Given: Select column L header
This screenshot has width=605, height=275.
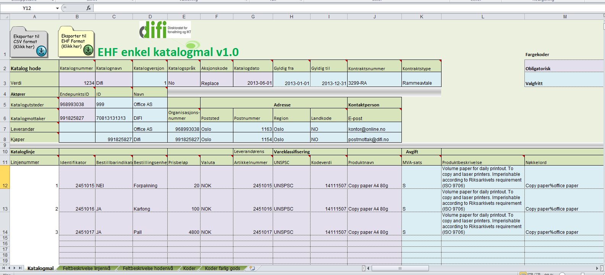Looking at the screenshot, I should pyautogui.click(x=483, y=17).
